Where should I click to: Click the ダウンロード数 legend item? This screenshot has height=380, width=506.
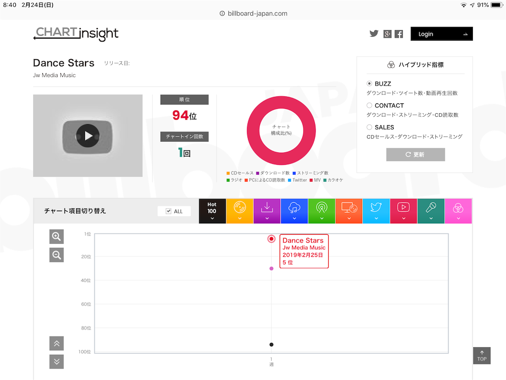[273, 173]
